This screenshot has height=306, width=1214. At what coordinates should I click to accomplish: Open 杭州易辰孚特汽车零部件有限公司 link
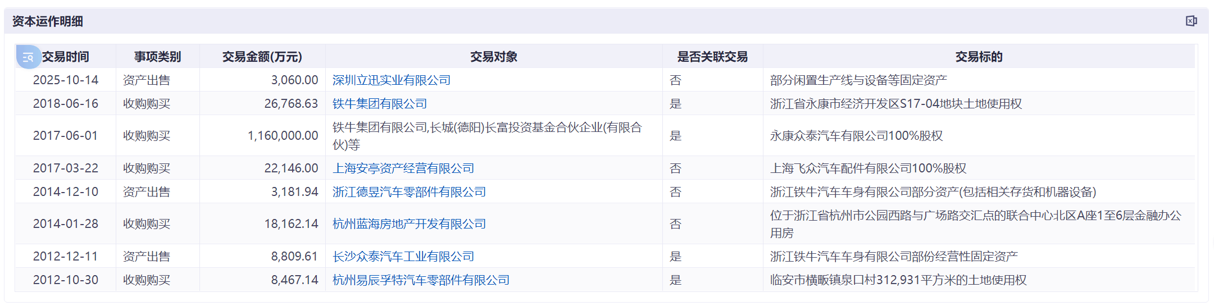421,280
